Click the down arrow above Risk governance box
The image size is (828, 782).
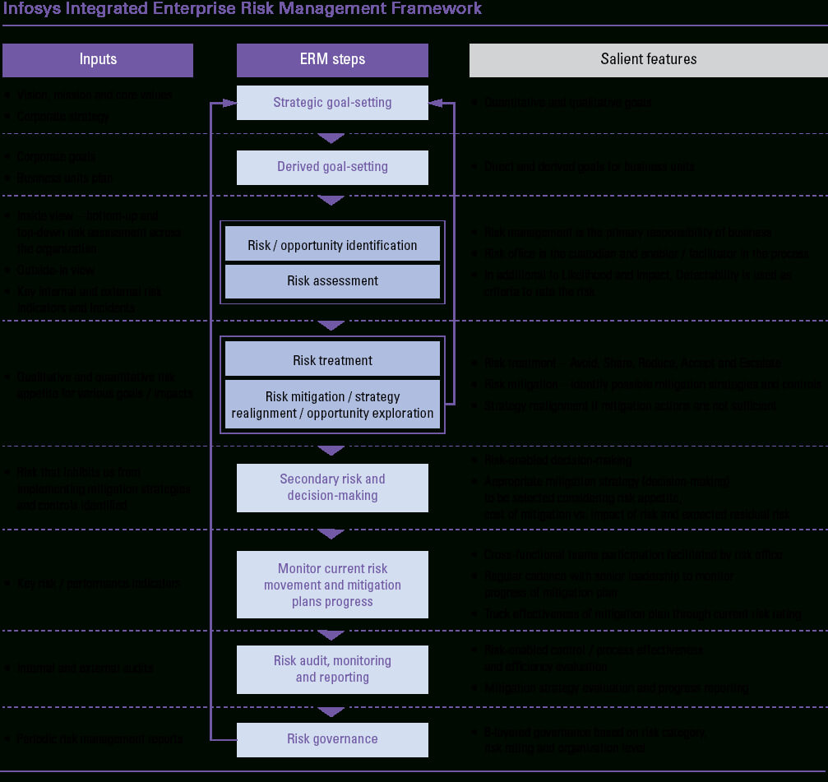[x=331, y=712]
